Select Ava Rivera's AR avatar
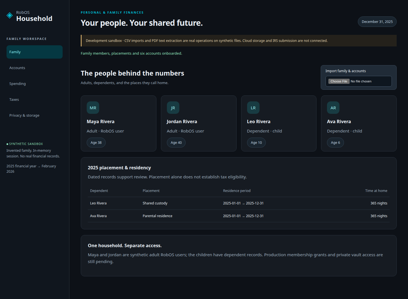This screenshot has width=408, height=299. click(333, 108)
